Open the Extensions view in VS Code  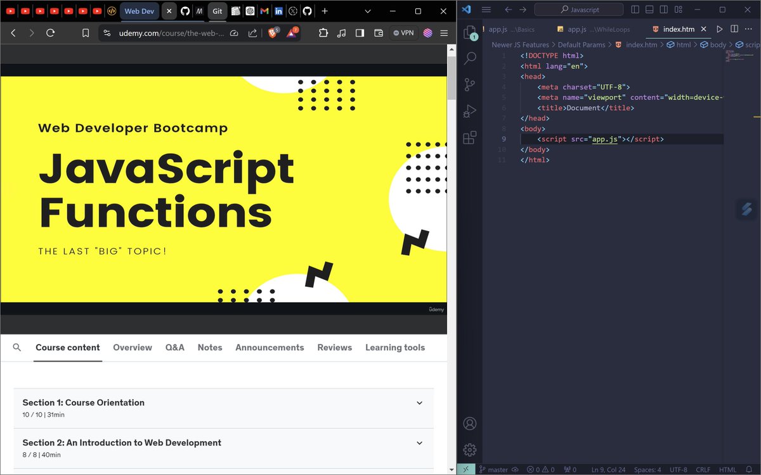click(470, 137)
